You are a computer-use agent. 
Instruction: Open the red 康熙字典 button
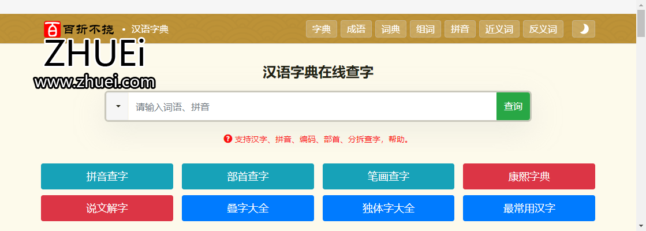[529, 176]
